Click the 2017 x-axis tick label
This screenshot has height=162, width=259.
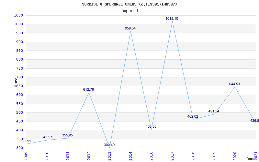(x=172, y=156)
